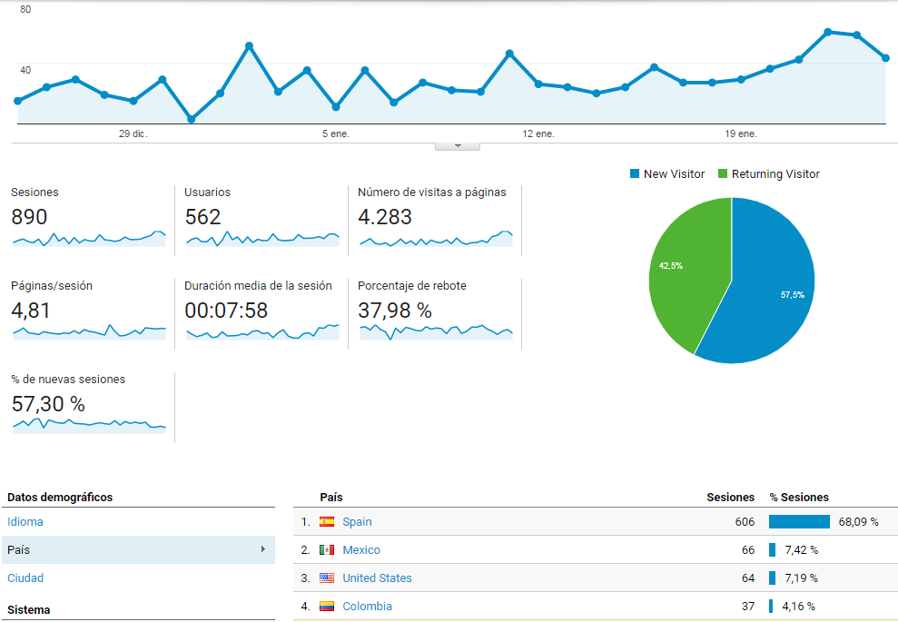Click the Returning Visitor legend label

pos(775,173)
